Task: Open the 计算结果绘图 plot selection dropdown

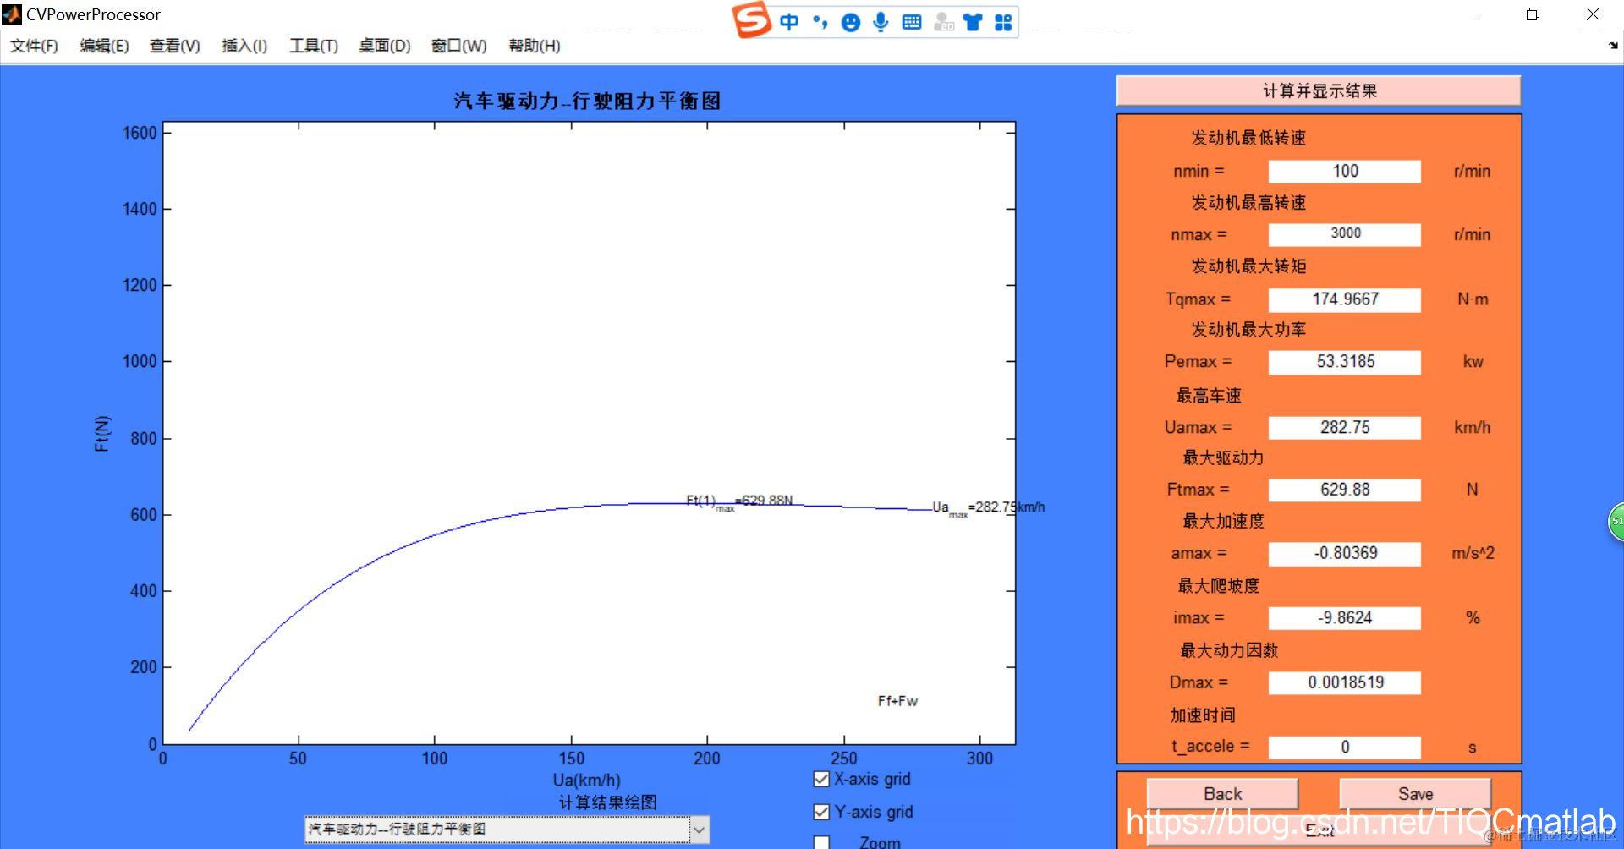Action: (499, 830)
